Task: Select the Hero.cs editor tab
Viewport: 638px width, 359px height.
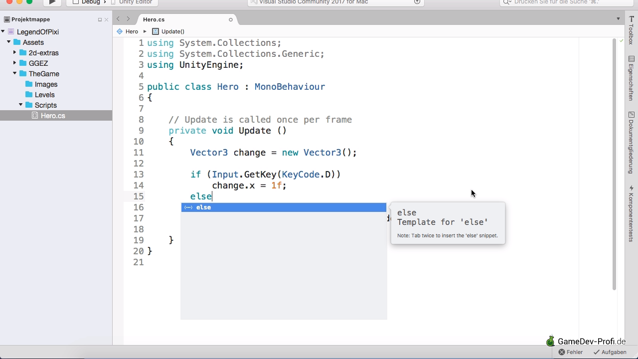Action: (154, 19)
